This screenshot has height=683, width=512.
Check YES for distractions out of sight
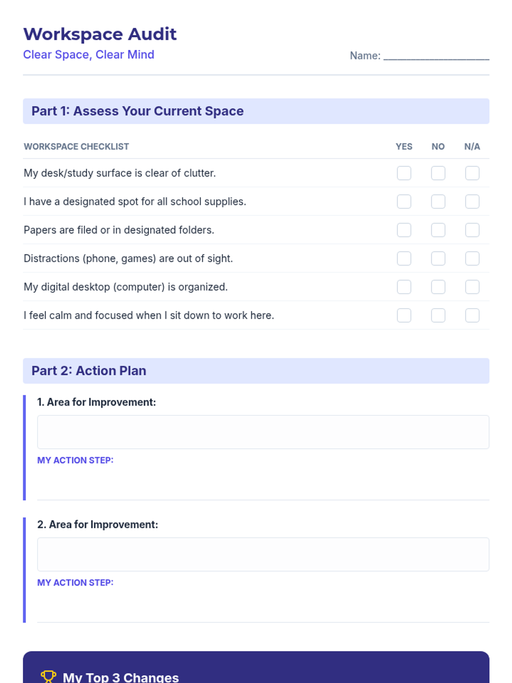coord(404,259)
